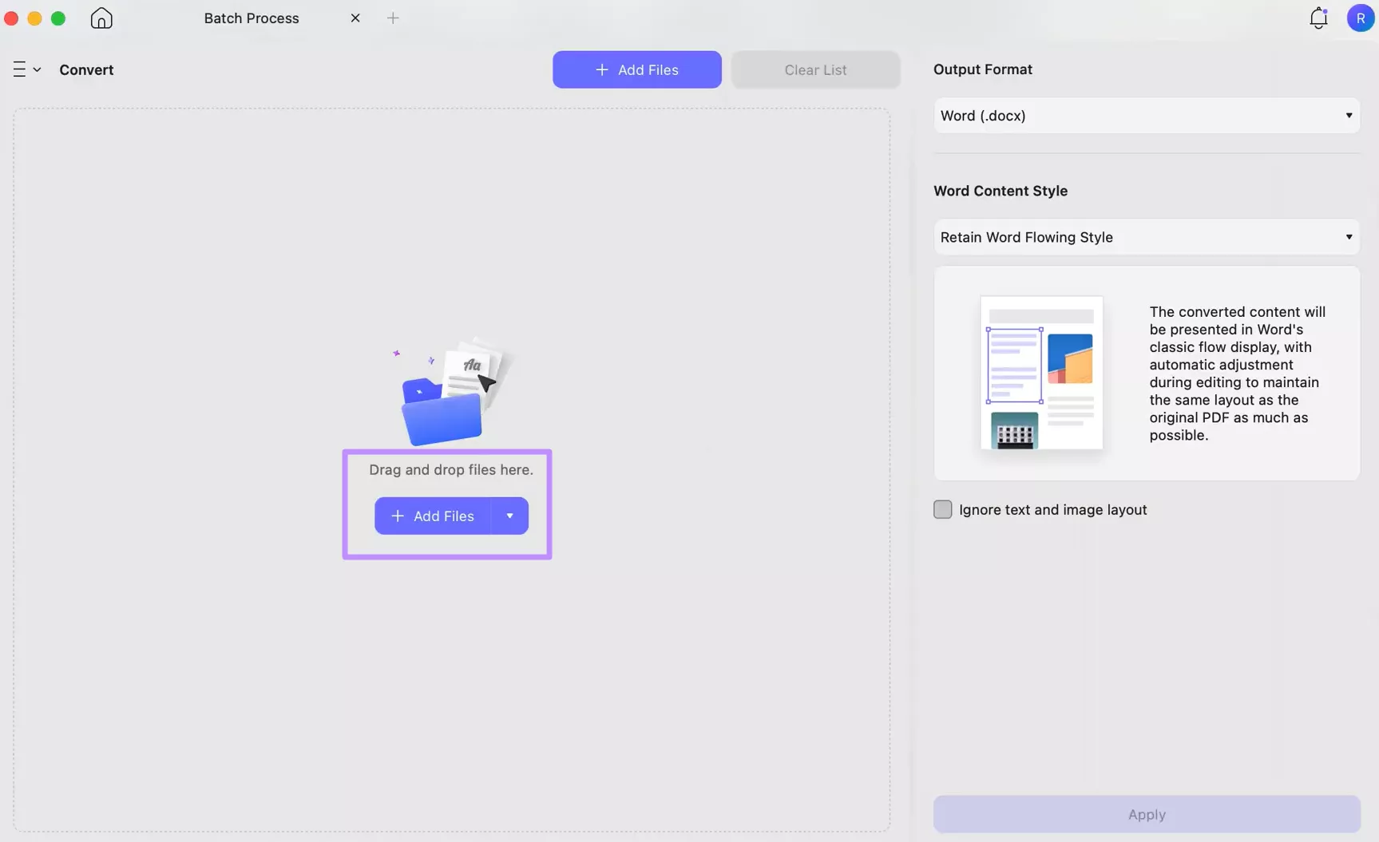Image resolution: width=1379 pixels, height=842 pixels.
Task: Click the Clear List button
Action: [x=814, y=69]
